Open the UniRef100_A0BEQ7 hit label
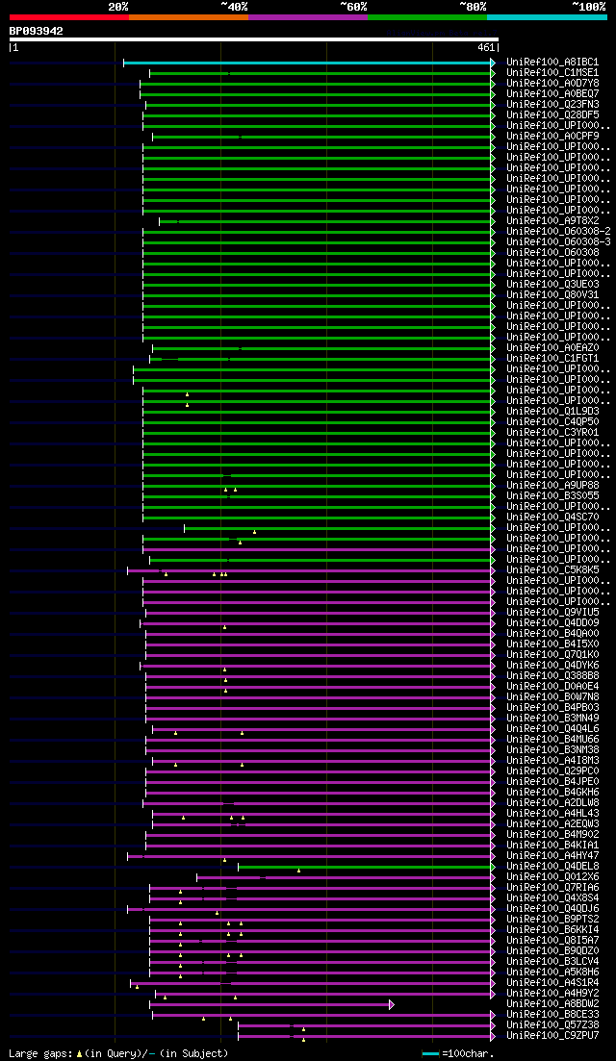Screen dimensions: 616x1061 click(x=552, y=94)
